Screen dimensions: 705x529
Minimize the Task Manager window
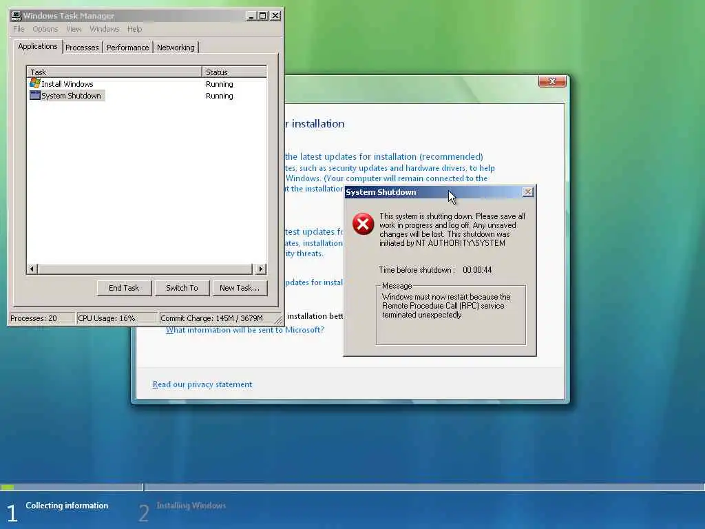[251, 16]
